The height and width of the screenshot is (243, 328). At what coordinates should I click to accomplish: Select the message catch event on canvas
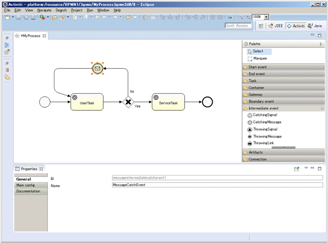[98, 68]
